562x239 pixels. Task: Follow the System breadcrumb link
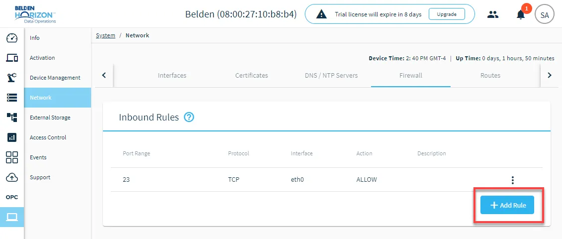point(106,35)
